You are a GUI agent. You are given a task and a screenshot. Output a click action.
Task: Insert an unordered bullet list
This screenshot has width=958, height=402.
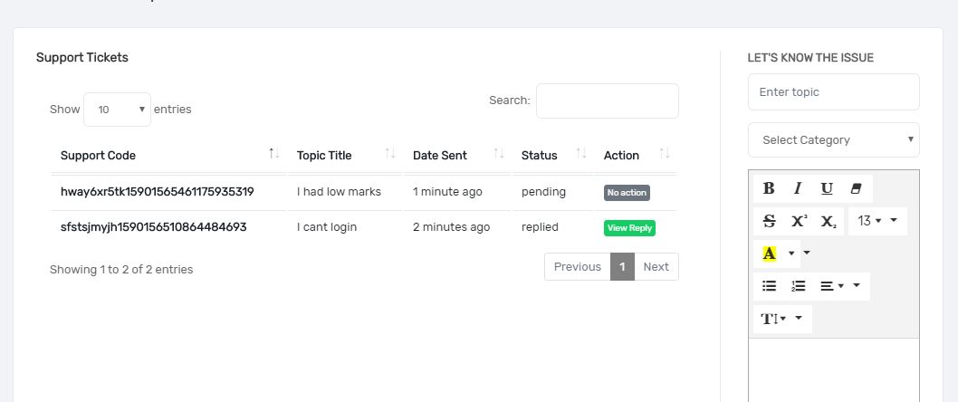[770, 286]
